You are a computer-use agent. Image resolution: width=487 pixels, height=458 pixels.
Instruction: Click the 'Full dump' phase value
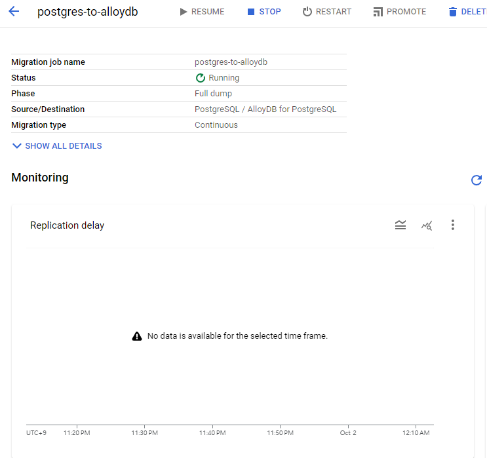pyautogui.click(x=214, y=94)
